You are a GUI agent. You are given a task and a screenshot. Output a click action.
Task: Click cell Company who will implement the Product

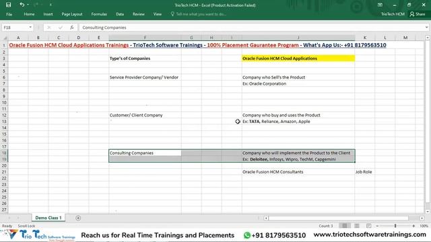pos(298,153)
